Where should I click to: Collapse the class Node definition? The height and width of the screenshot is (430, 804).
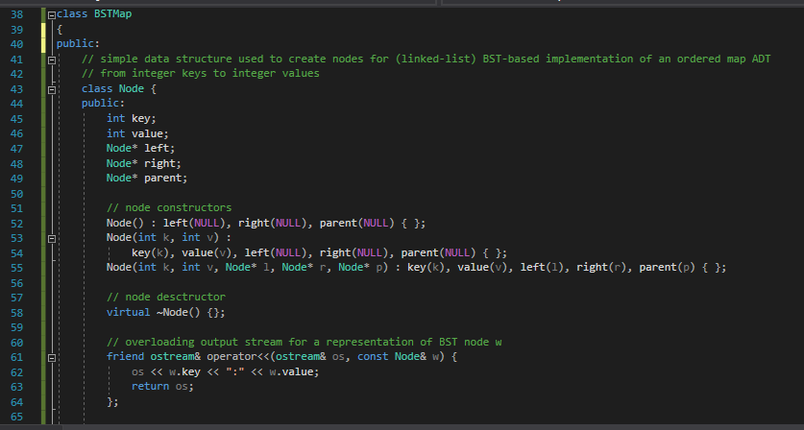51,90
